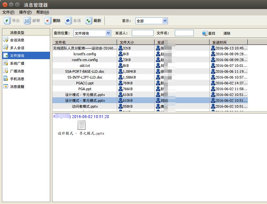Click inside the 文件名 input field
The width and height of the screenshot is (267, 204).
pos(184,33)
